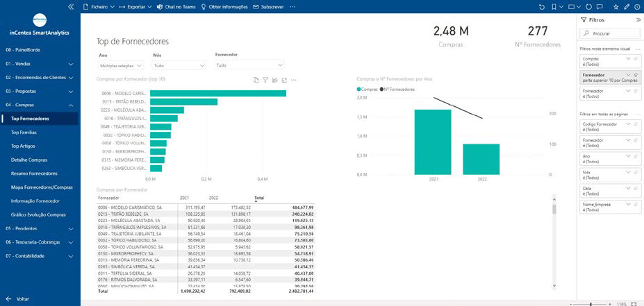Click the filter funnel icon on bar chart

pos(265,80)
